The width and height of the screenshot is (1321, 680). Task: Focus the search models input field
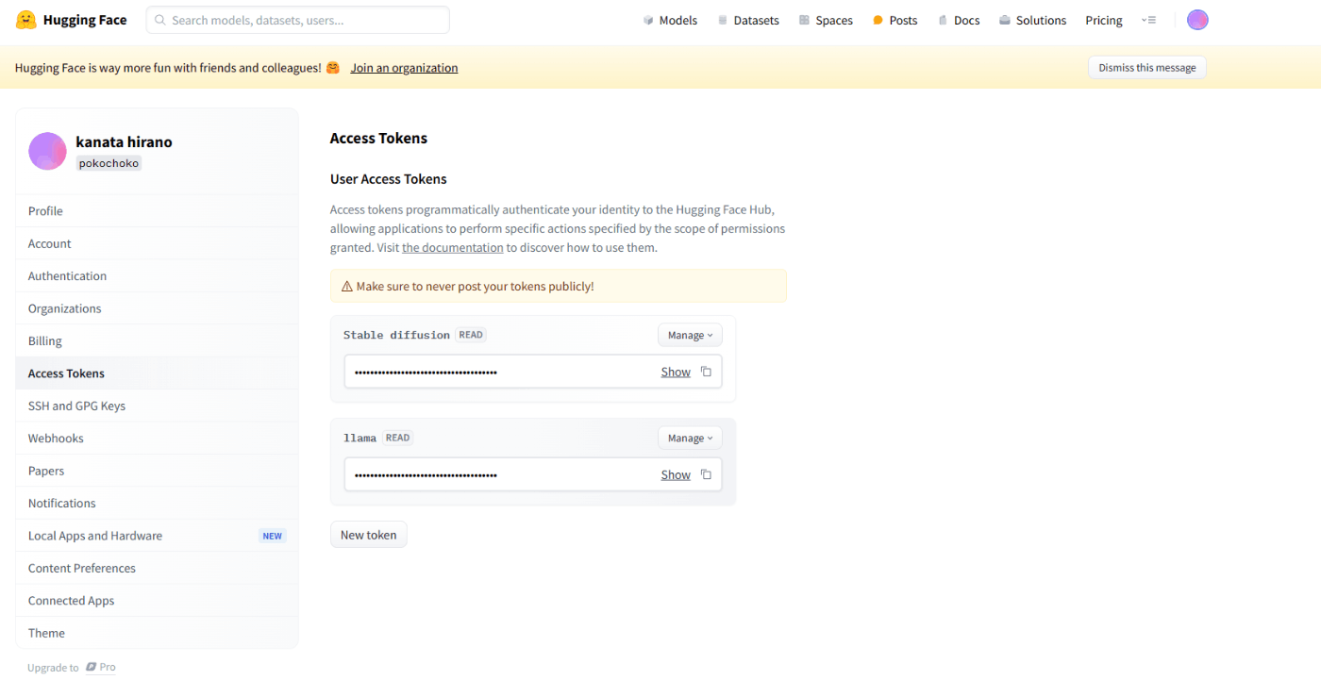(x=297, y=20)
